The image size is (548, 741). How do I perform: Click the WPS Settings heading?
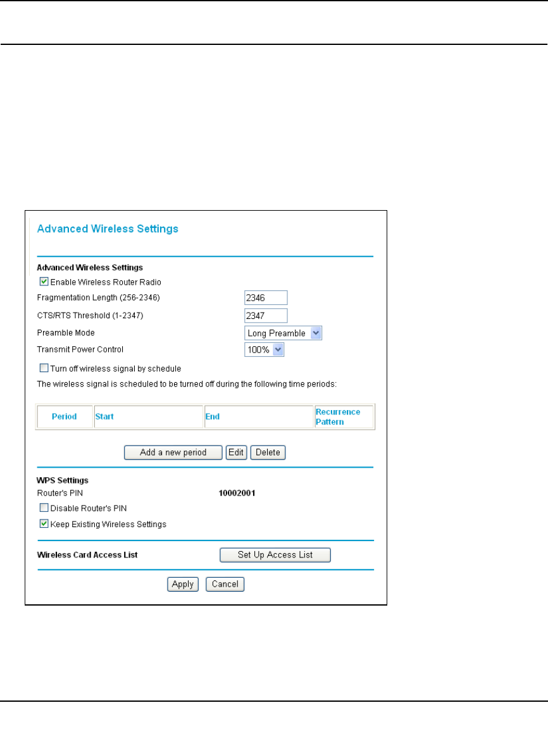tap(63, 480)
